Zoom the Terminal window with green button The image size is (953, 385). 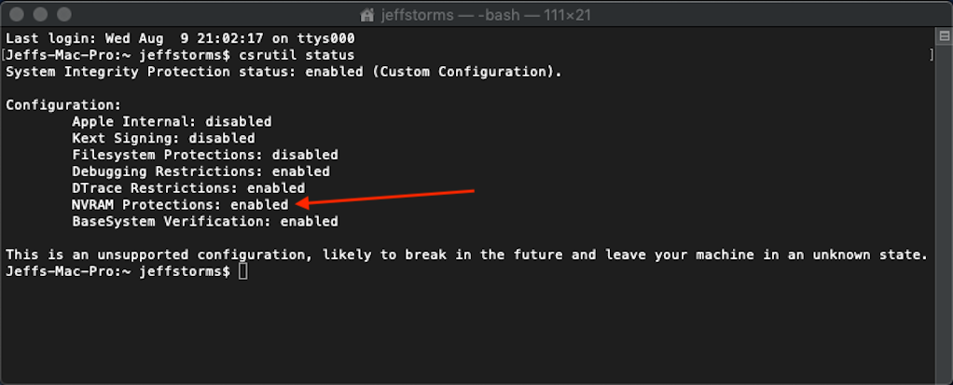(63, 15)
